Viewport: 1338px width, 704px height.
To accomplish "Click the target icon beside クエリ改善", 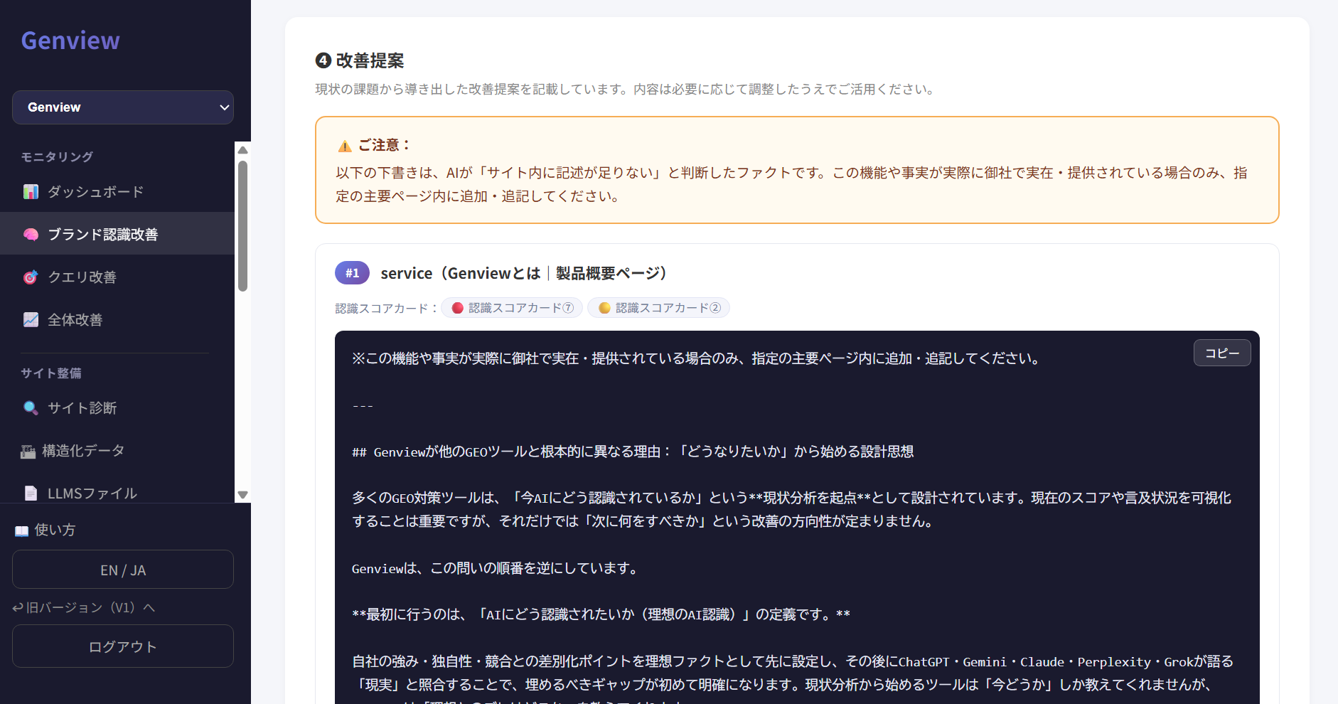I will pyautogui.click(x=31, y=277).
